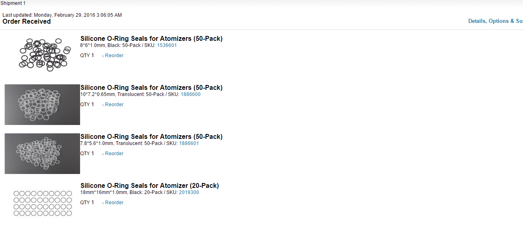This screenshot has width=523, height=232.
Task: Open second Silicone O-Ring Seals (50-Pack) title
Action: pos(152,88)
